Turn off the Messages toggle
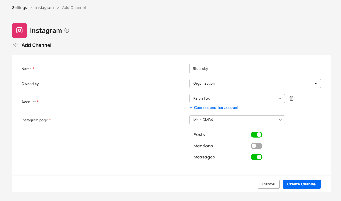The height and width of the screenshot is (201, 341). [x=256, y=157]
